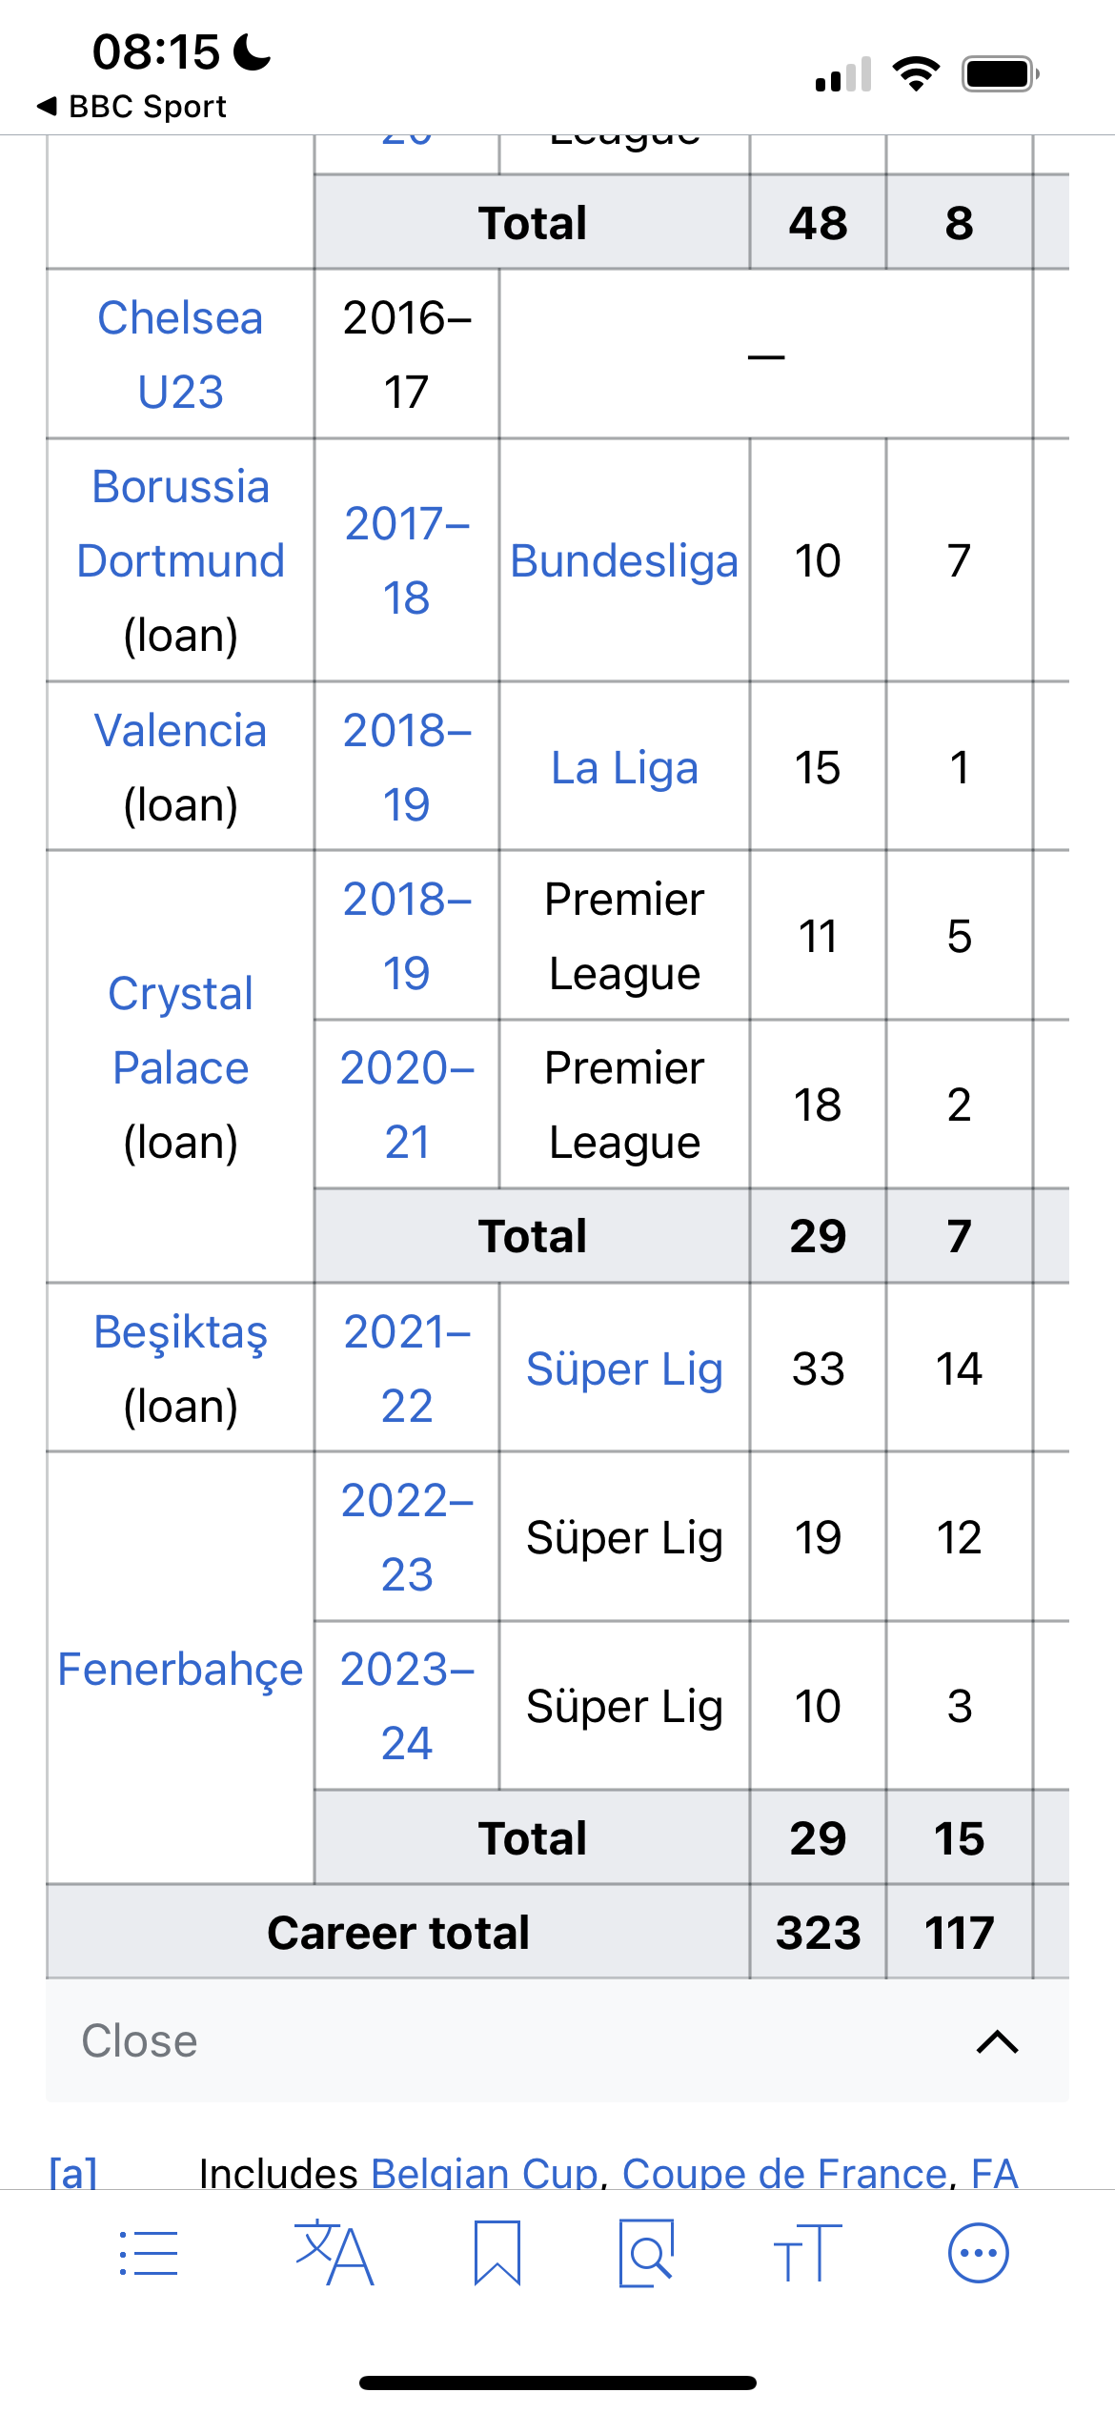Collapse the table with the Close chevron
Viewport: 1115px width, 2413px height.
pyautogui.click(x=998, y=2041)
